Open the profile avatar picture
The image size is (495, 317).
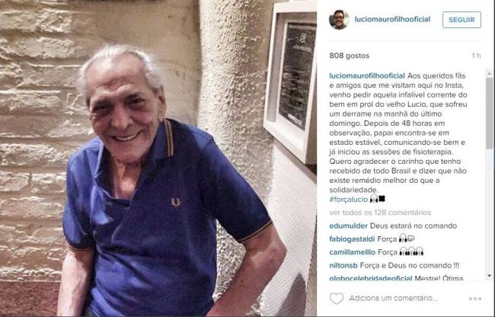tap(339, 19)
